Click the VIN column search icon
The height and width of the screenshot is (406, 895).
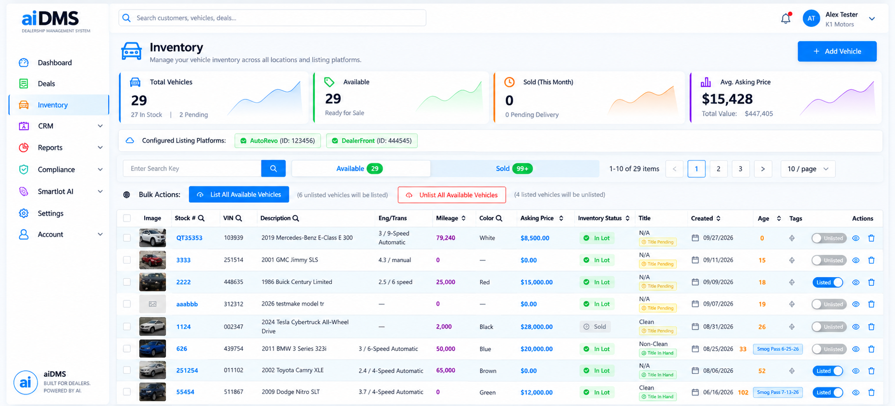(239, 218)
